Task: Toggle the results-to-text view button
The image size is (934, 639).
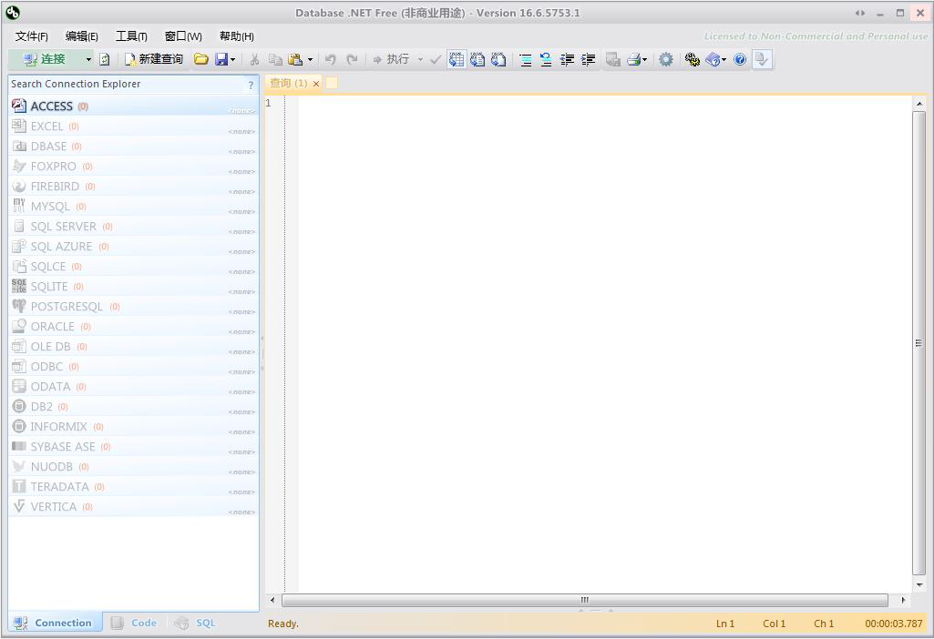Action: (477, 59)
